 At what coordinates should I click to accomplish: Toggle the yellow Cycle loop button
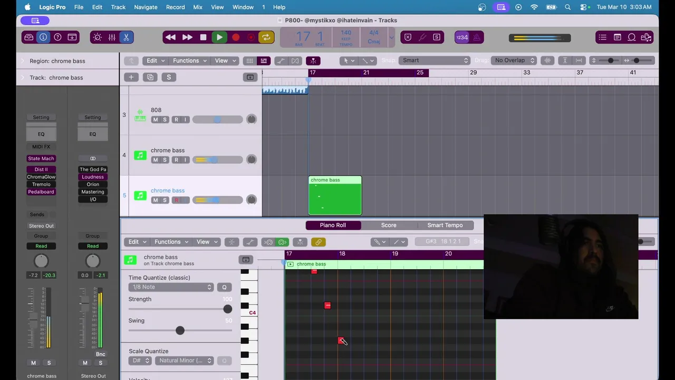266,37
